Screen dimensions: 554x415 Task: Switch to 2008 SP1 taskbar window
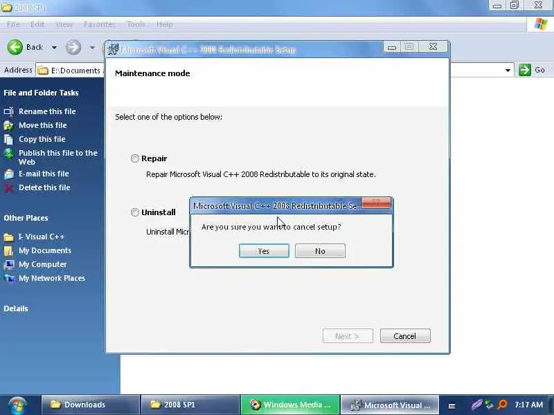(190, 405)
